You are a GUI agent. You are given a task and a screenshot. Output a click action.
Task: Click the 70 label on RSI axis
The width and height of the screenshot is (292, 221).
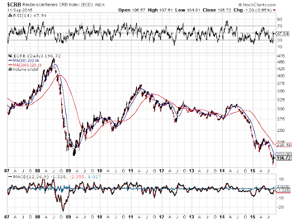280,26
